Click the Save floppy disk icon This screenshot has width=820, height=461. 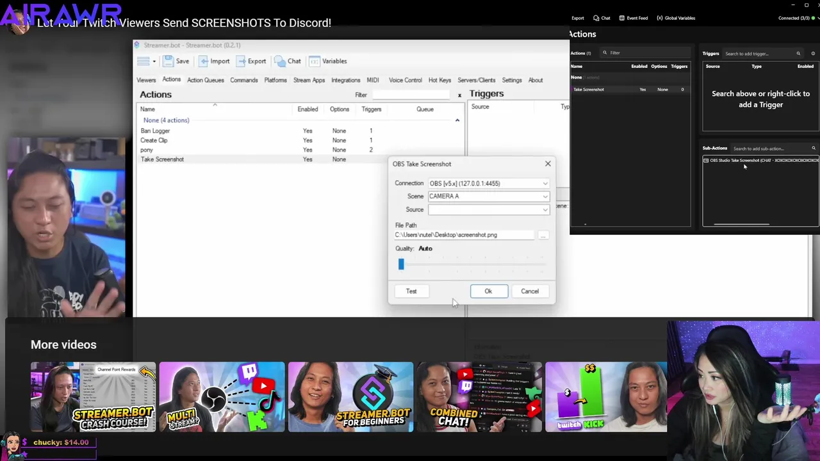coord(168,61)
